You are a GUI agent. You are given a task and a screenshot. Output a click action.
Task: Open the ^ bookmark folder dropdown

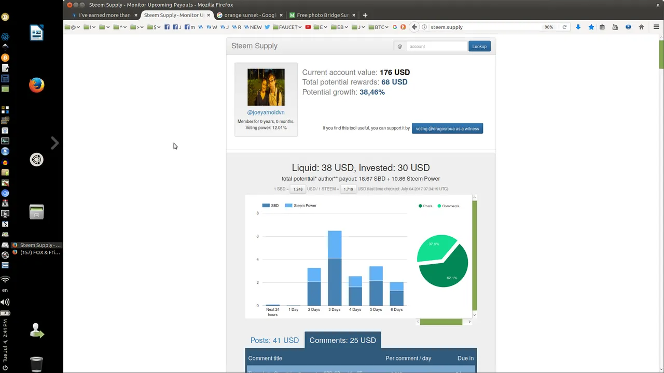pos(120,27)
